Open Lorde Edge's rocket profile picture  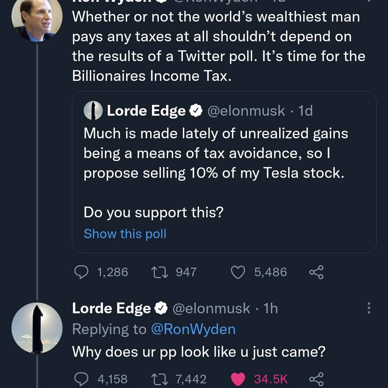point(37,328)
